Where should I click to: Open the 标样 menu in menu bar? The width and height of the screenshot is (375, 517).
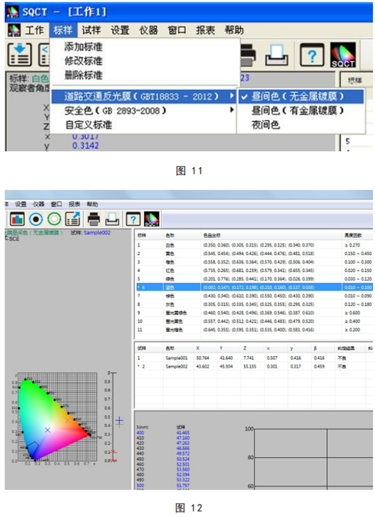click(x=62, y=29)
